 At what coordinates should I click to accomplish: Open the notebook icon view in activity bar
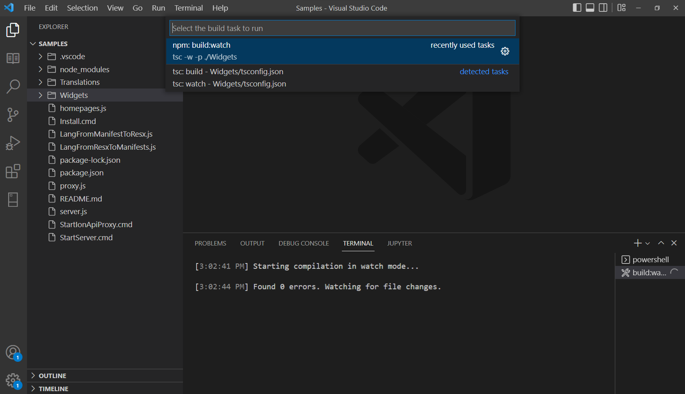[13, 199]
